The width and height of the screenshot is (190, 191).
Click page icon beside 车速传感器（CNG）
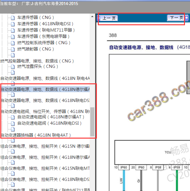tap(13, 18)
